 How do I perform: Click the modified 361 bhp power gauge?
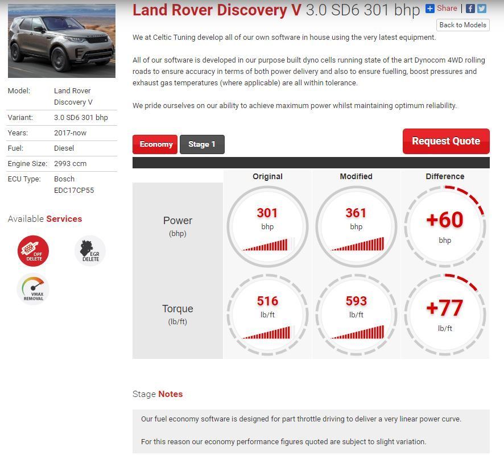pos(356,226)
